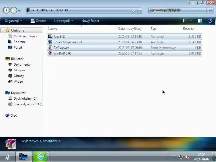Image resolution: width=216 pixels, height=162 pixels.
Task: Select Komputer in the navigation pane
Action: 18,93
